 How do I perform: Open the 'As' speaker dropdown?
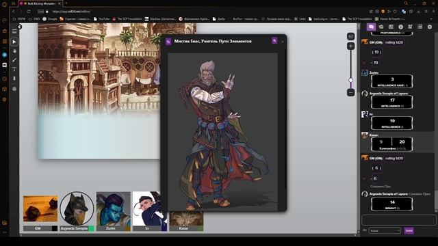tap(385, 231)
